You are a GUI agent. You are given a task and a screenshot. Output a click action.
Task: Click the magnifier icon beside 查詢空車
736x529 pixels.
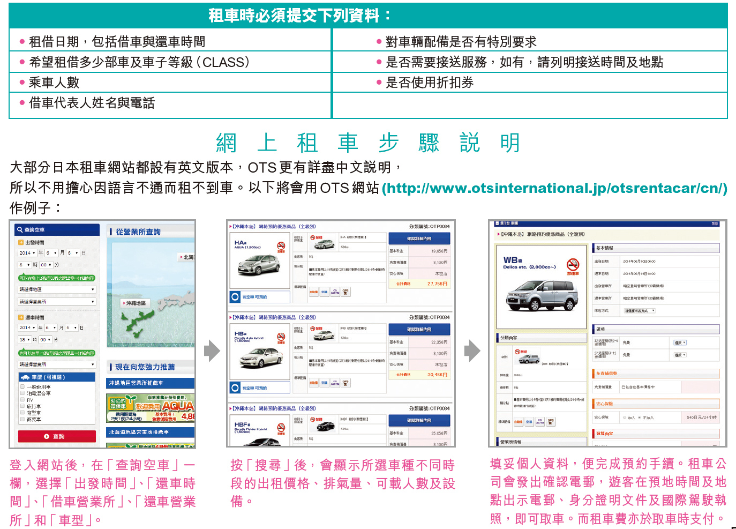point(20,230)
